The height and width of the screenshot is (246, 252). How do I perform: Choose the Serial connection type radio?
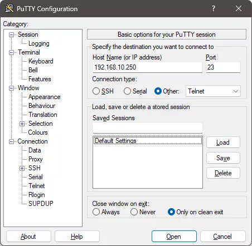tap(127, 91)
